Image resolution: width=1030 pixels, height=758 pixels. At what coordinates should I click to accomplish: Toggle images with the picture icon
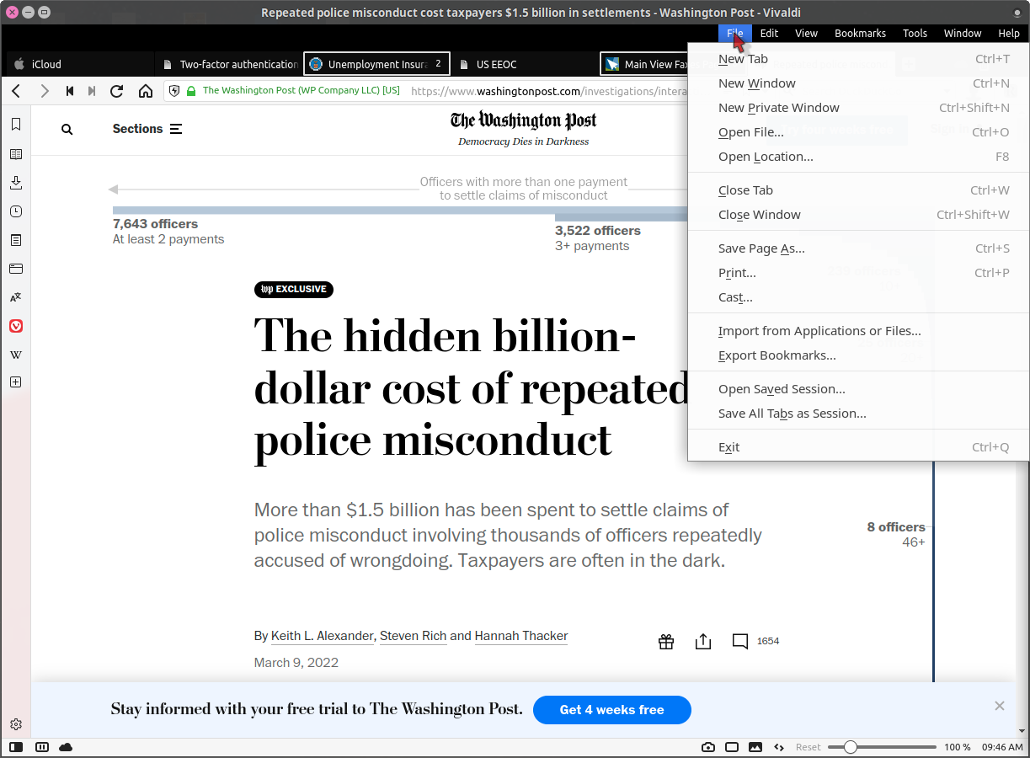755,747
